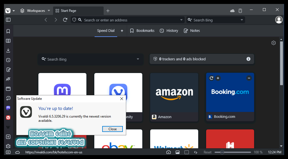Remove the Booking.com speed dial
The image size is (288, 159).
tap(249, 78)
